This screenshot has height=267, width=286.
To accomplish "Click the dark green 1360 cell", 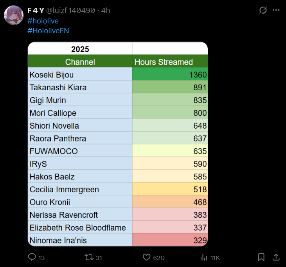I will [x=170, y=75].
